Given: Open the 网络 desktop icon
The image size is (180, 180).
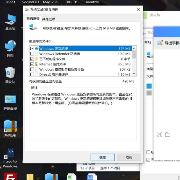Looking at the screenshot, I should 10,48.
